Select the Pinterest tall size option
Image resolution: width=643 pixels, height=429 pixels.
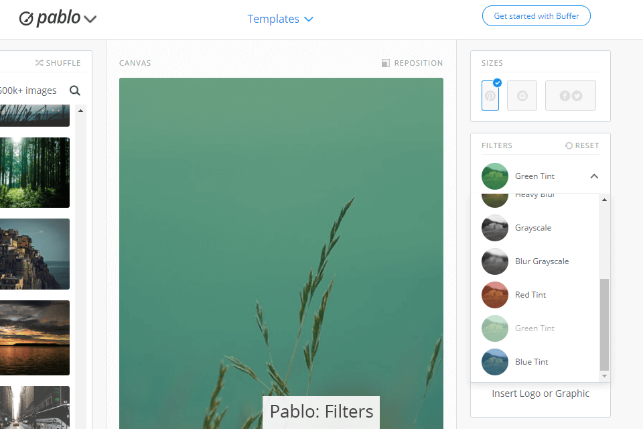coord(490,96)
